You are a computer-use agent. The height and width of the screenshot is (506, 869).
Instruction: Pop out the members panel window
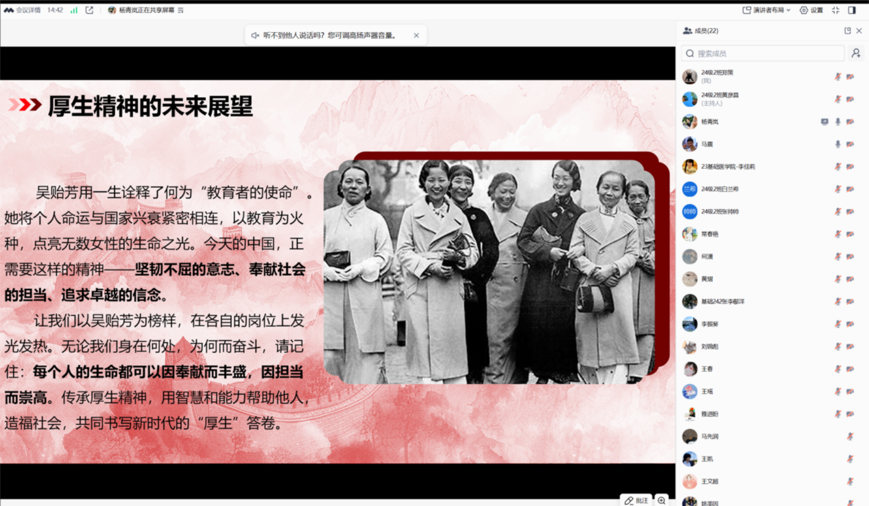[847, 31]
